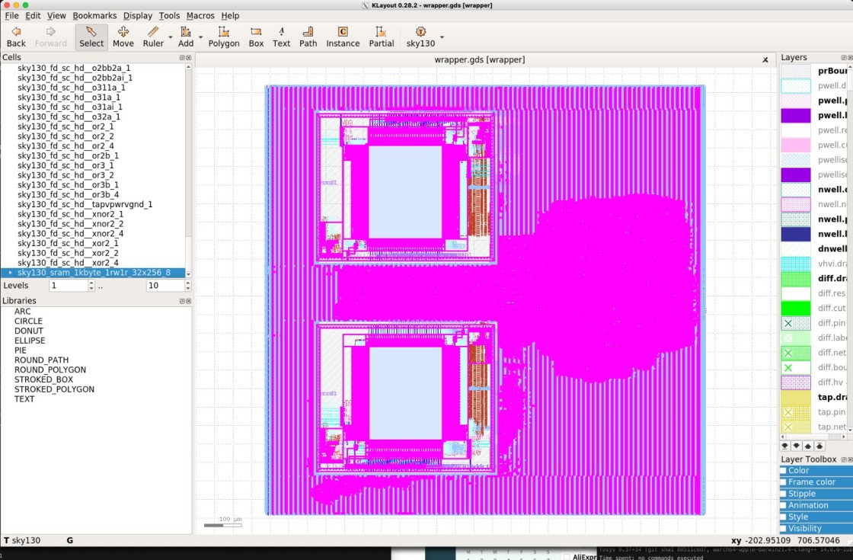Open the Add tool dropdown arrow
The image size is (853, 560).
coord(201,37)
